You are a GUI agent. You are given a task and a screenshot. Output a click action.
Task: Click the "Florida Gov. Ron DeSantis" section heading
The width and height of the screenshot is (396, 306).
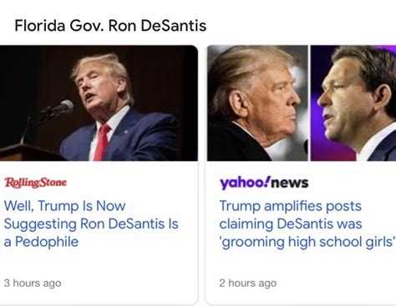(110, 26)
